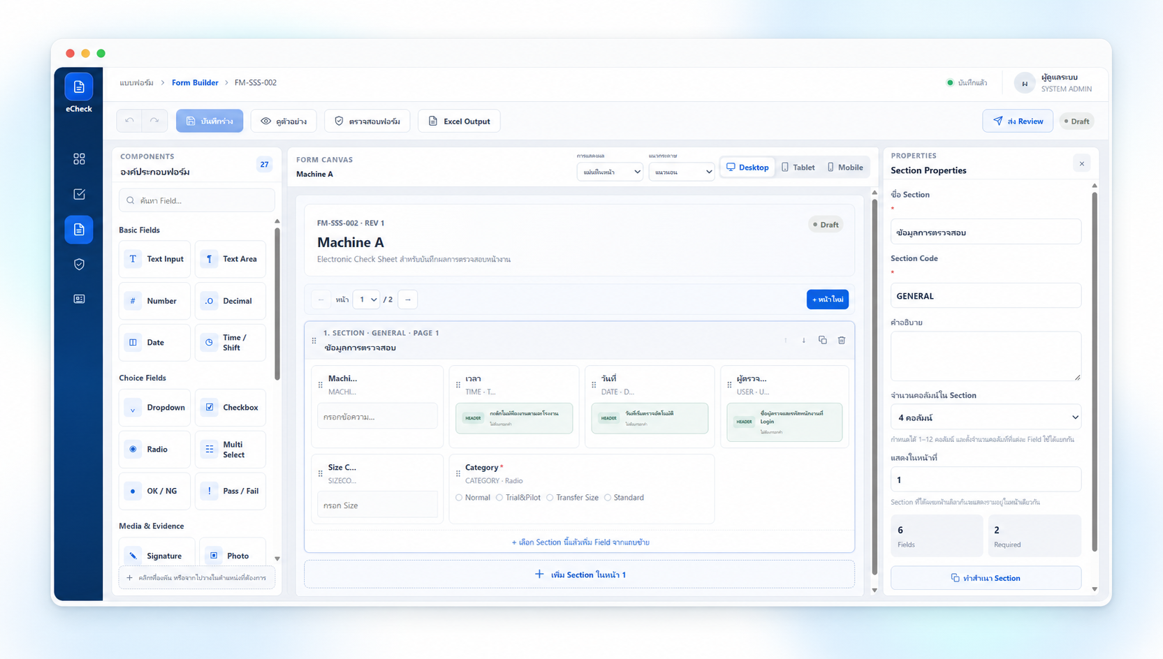
Task: Go to Form Builder breadcrumb
Action: [195, 82]
